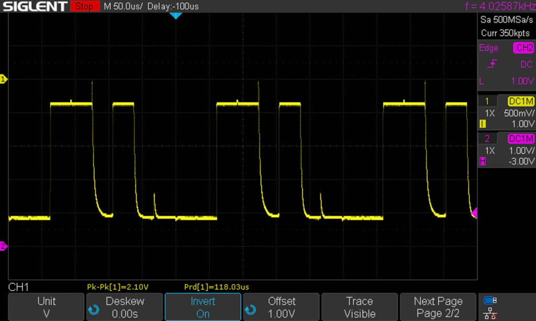Click the magenta invert indicator icon for channel 2
This screenshot has width=536, height=321.
click(483, 162)
